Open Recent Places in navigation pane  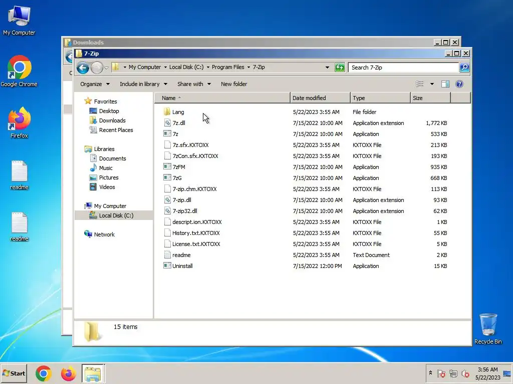[x=116, y=130]
